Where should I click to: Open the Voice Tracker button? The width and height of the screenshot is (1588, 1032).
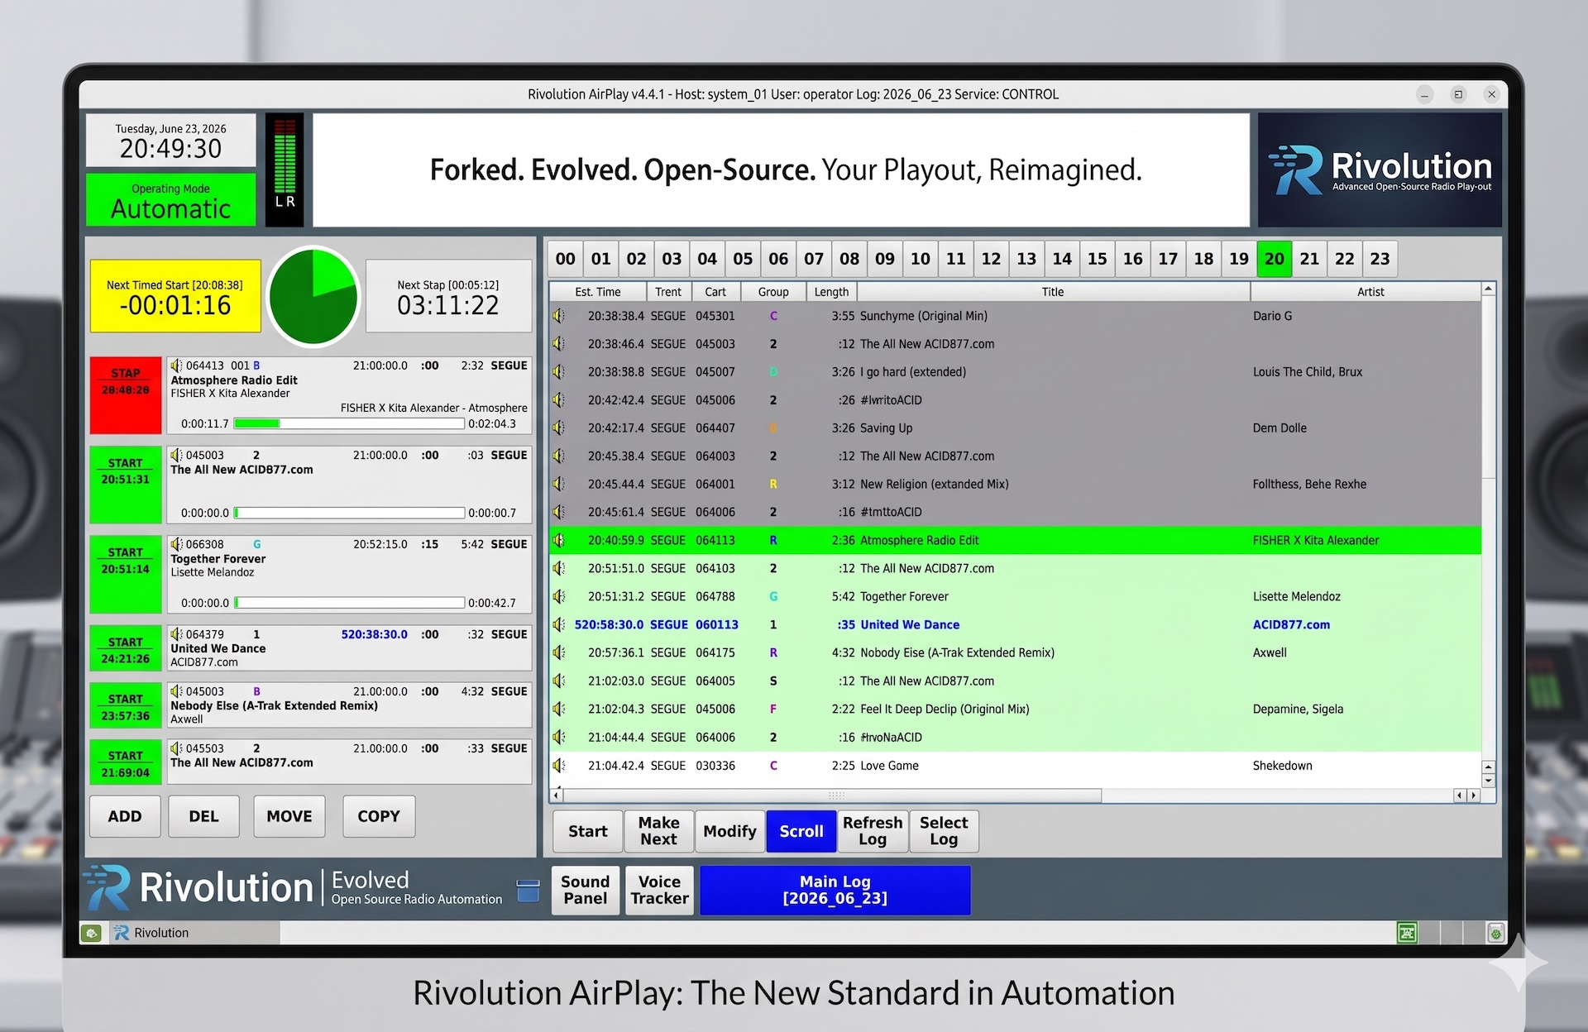(659, 890)
